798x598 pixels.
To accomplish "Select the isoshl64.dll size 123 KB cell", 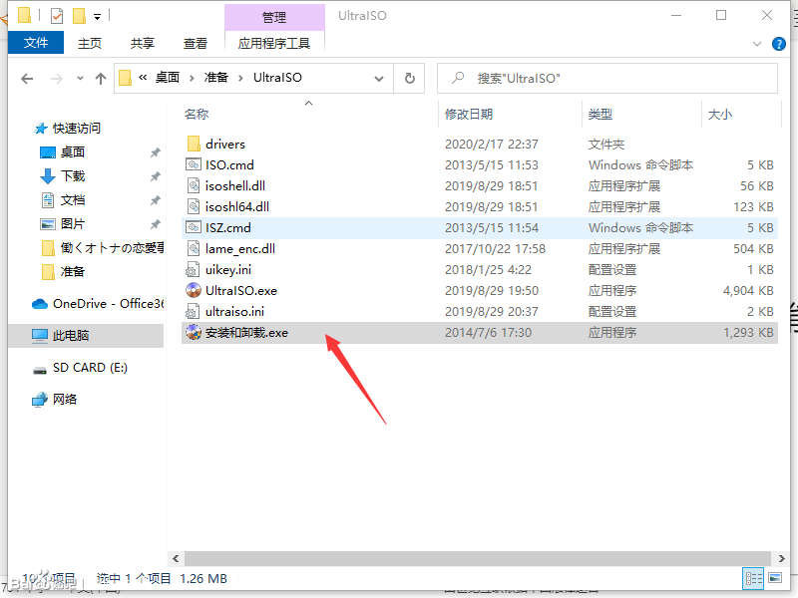I will (x=753, y=207).
